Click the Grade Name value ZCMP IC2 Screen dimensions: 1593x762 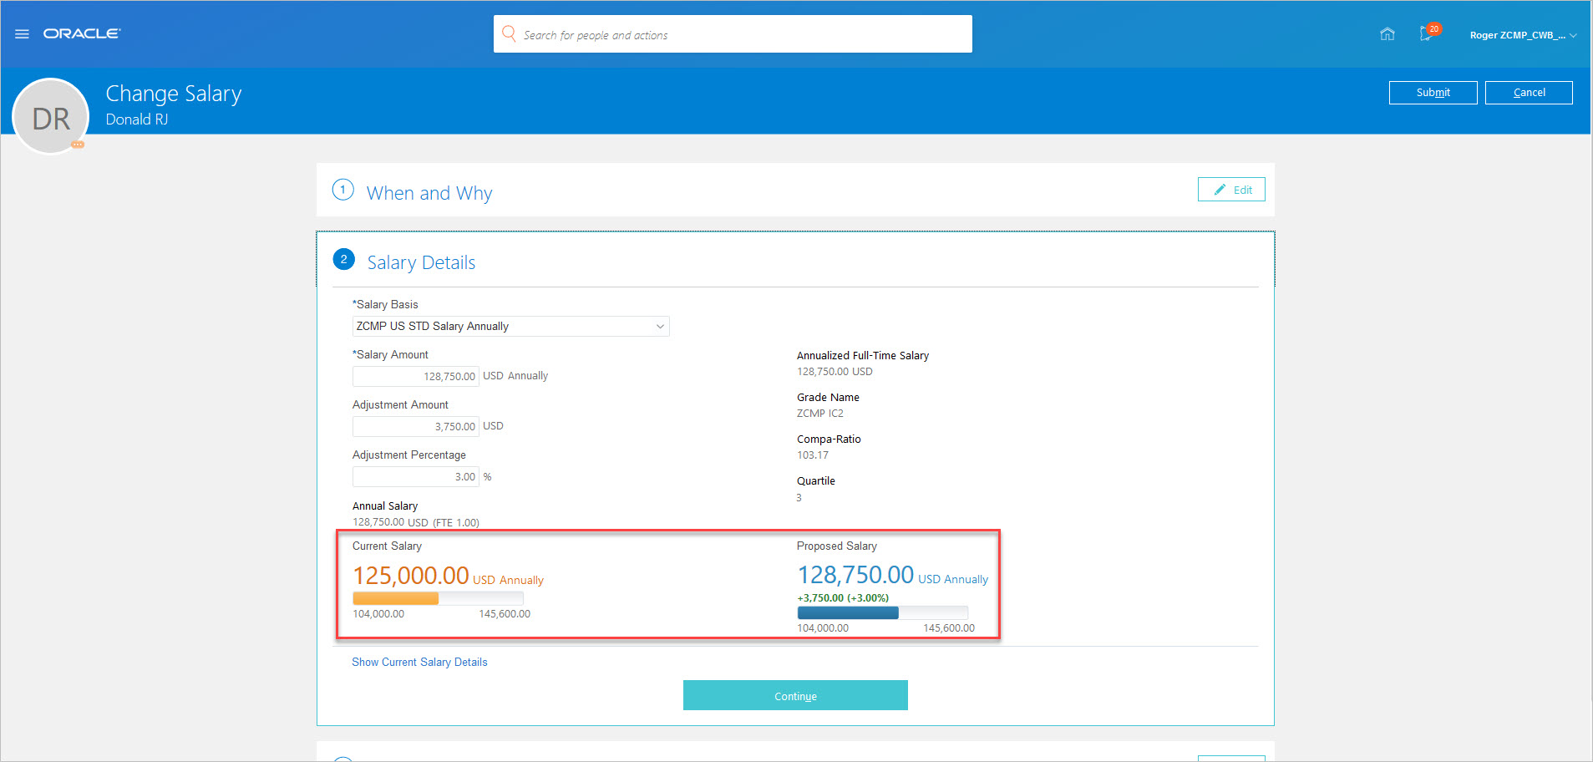click(x=820, y=414)
